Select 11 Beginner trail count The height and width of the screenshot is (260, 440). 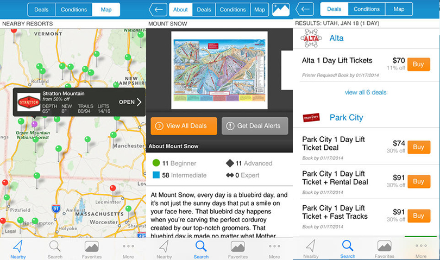click(174, 163)
